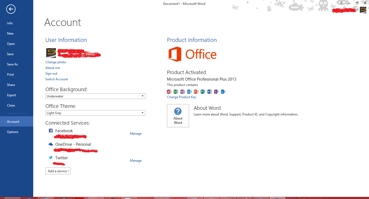Viewport: 369px width, 199px height.
Task: Expand the Add a service dropdown
Action: click(x=58, y=171)
